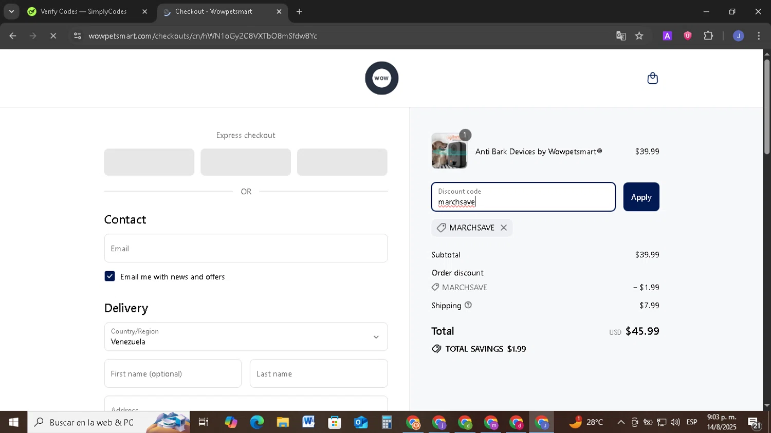This screenshot has width=771, height=433.
Task: Click the Last name field
Action: (319, 373)
